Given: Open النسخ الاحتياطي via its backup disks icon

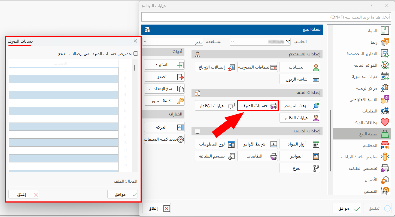Looking at the screenshot, I should (x=385, y=99).
